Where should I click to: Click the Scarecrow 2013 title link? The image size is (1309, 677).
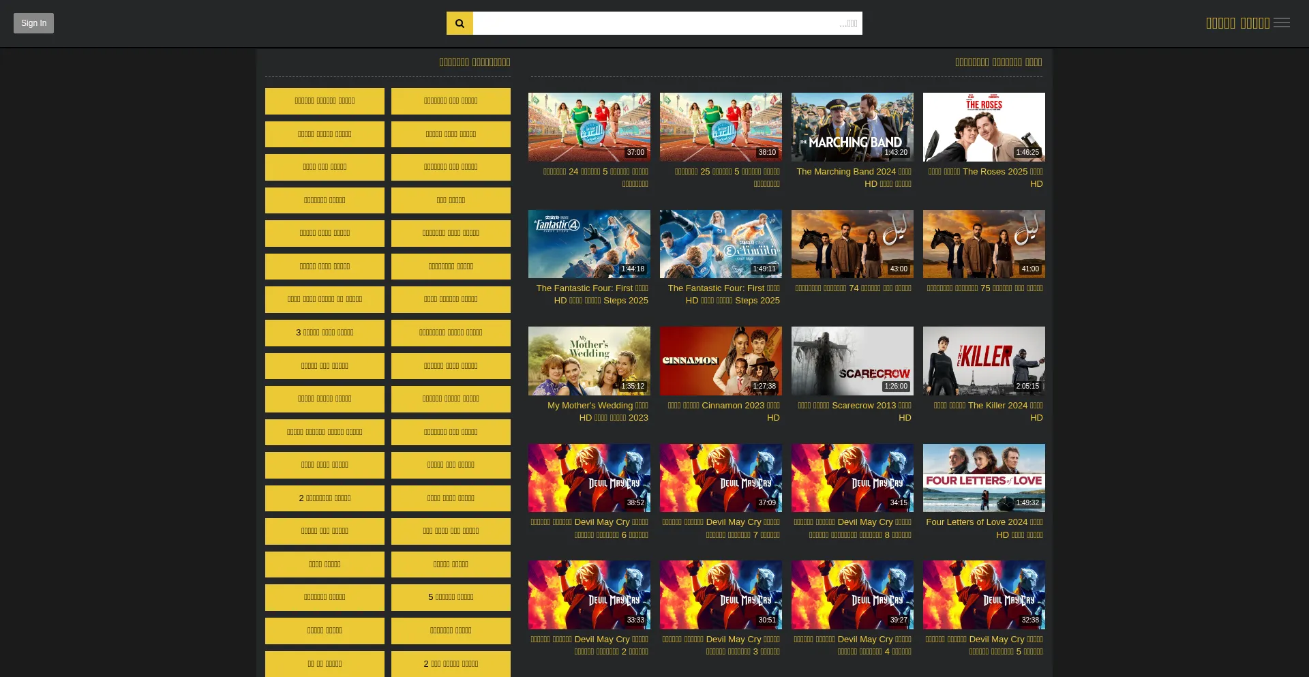click(855, 412)
